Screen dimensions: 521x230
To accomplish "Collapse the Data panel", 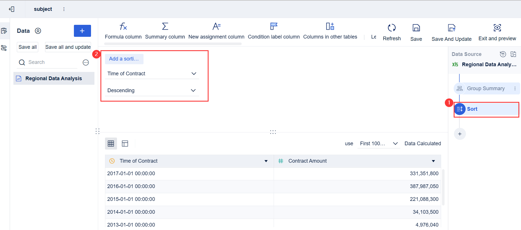I will (38, 31).
